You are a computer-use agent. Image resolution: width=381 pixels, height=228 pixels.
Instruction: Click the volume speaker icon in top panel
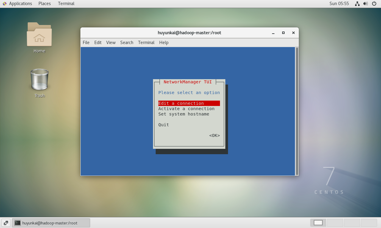pos(366,4)
